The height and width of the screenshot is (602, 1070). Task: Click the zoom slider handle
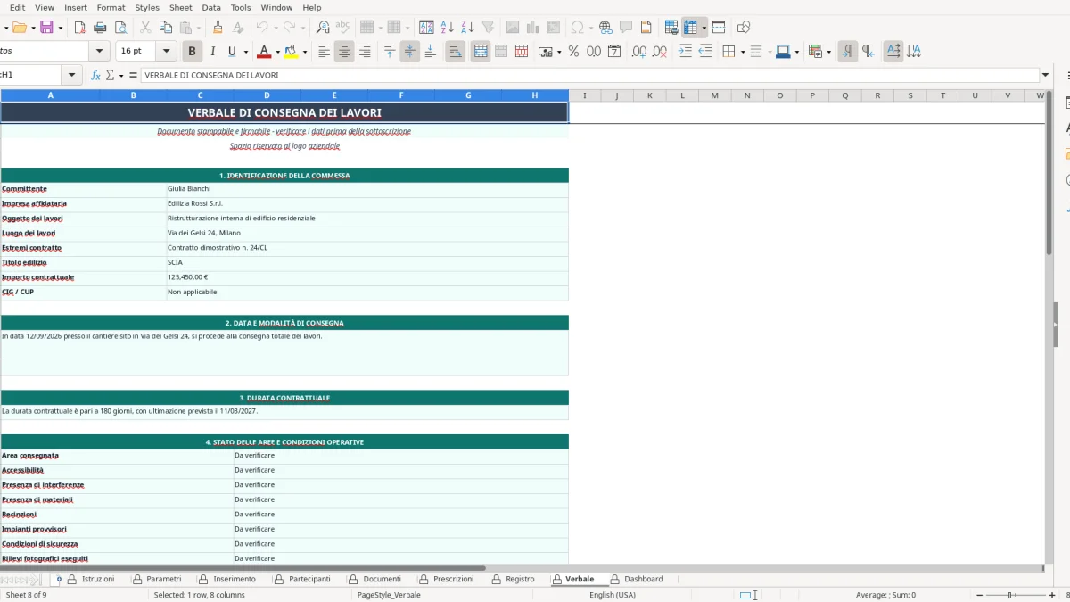[x=1010, y=595]
